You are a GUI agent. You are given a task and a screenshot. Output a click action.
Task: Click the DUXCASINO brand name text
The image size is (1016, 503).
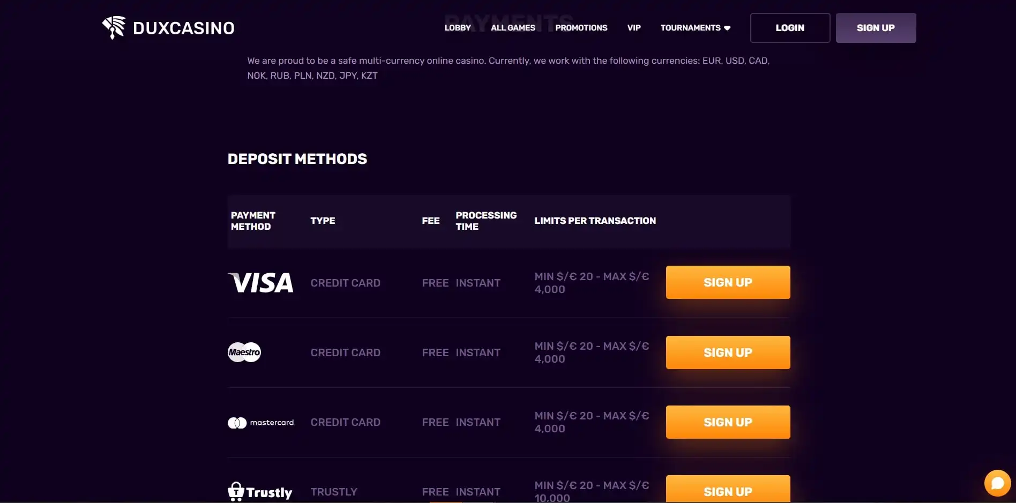click(x=183, y=28)
